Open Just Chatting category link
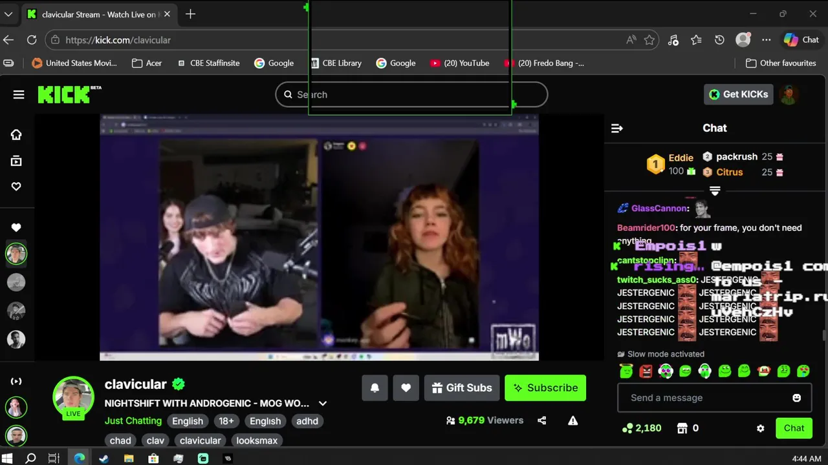The image size is (828, 465). click(x=133, y=421)
